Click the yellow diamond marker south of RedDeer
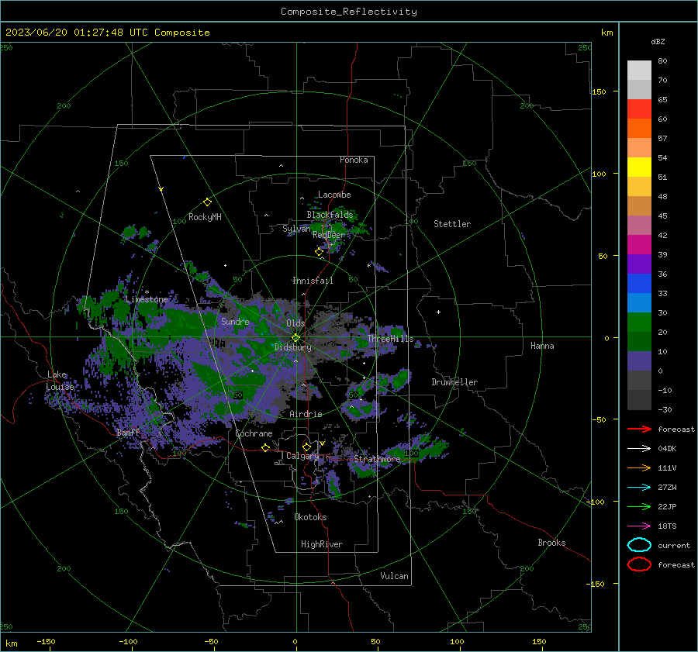The width and height of the screenshot is (698, 652). [319, 252]
